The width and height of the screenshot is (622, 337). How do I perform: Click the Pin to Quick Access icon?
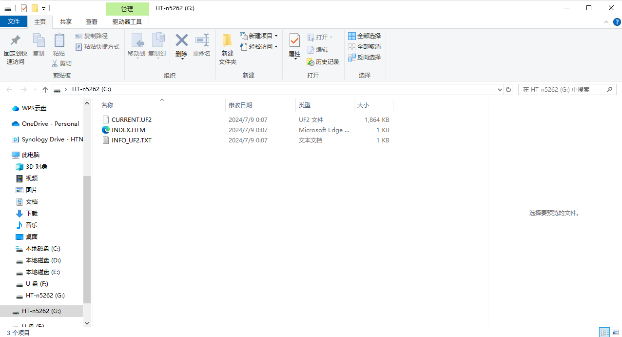click(16, 41)
